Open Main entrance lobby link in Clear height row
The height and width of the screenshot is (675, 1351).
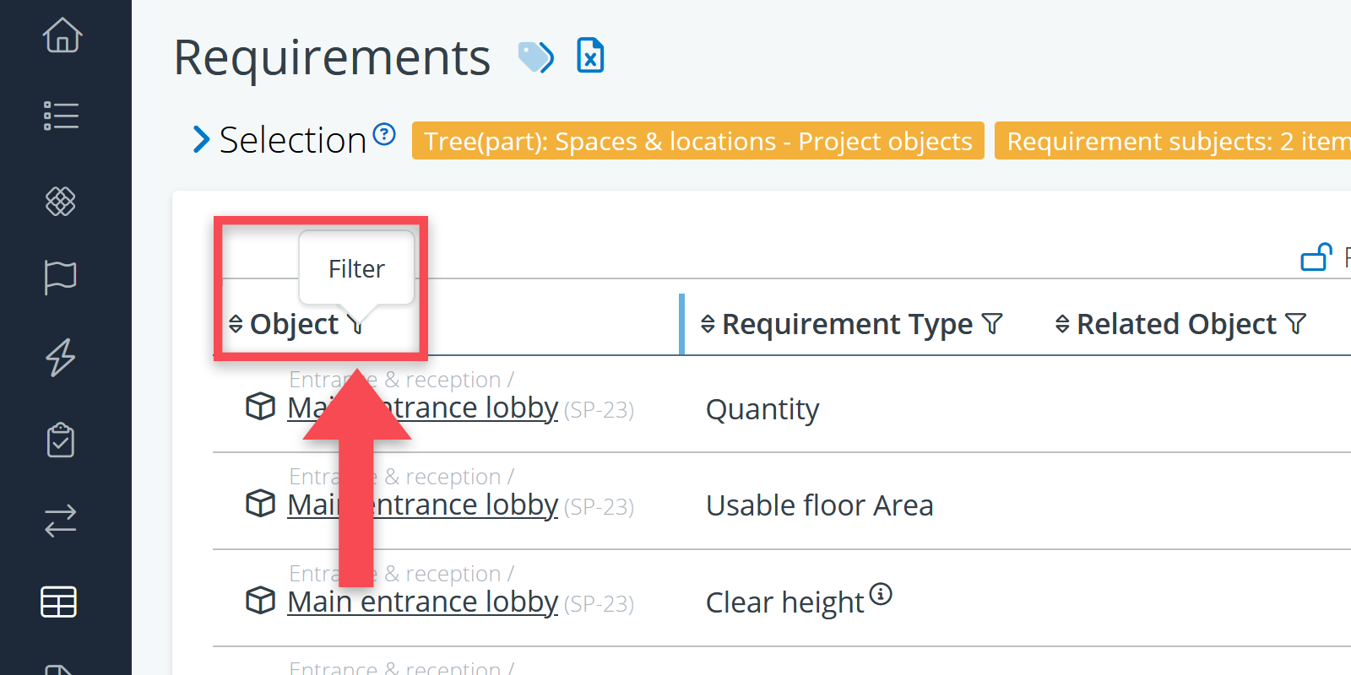[x=422, y=602]
